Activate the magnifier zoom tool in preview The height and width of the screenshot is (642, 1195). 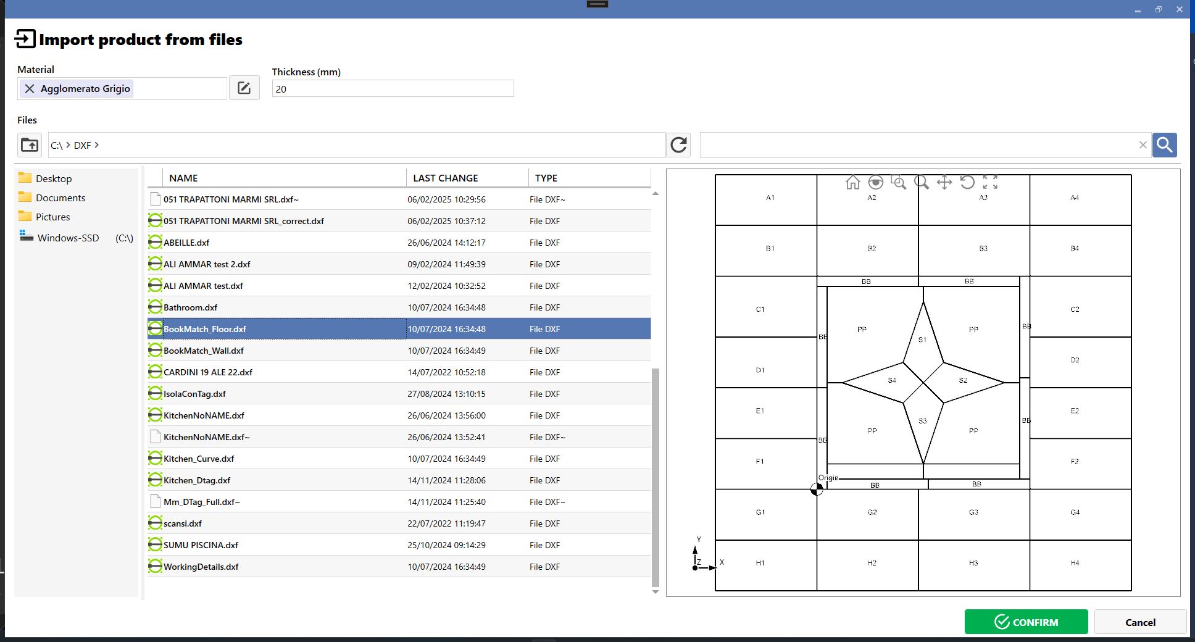(922, 182)
